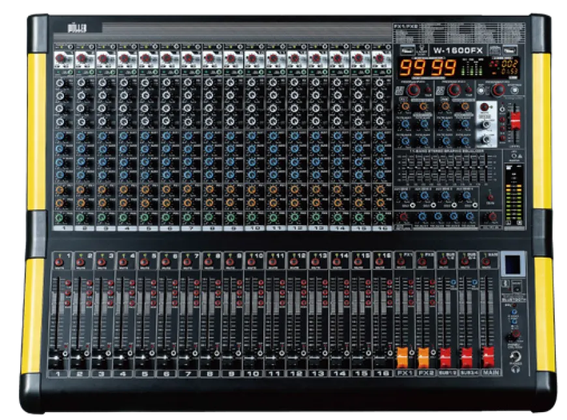Mute the FX1 return strip
Viewport: 567px width, 420px height.
point(401,262)
